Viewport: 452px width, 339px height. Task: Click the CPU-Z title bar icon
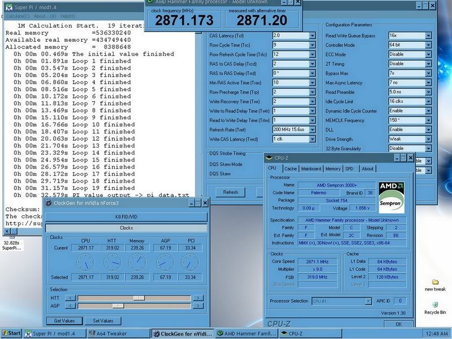tap(270, 159)
